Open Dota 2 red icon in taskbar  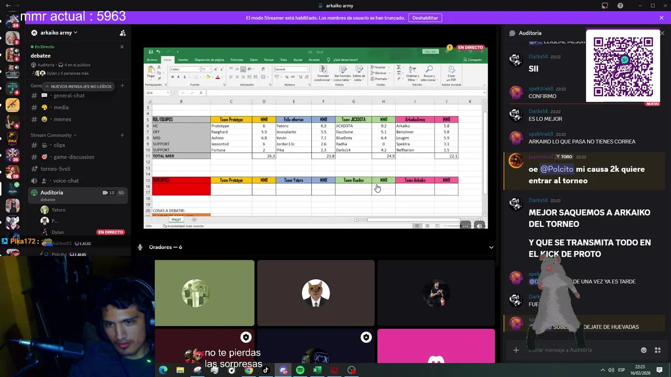coord(334,370)
